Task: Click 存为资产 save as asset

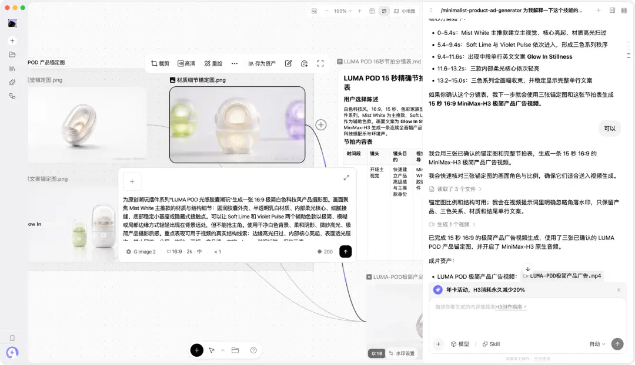Action: [262, 63]
